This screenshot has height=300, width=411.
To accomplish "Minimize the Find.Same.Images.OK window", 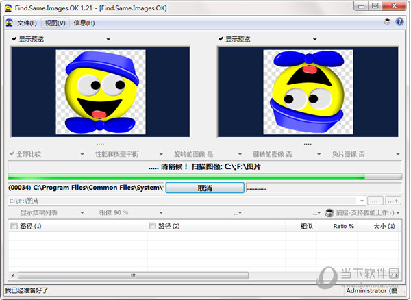I will click(362, 6).
